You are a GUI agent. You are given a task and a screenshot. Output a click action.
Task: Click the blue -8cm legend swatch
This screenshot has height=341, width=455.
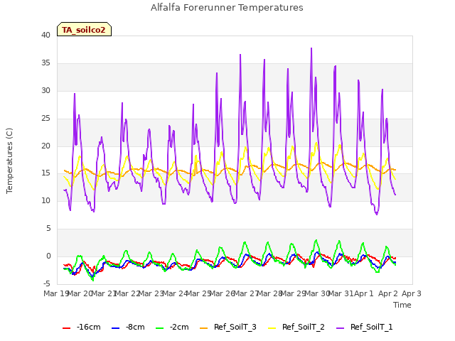tap(115, 328)
